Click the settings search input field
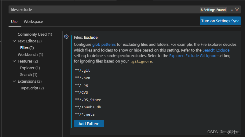The height and width of the screenshot is (137, 245). click(104, 10)
